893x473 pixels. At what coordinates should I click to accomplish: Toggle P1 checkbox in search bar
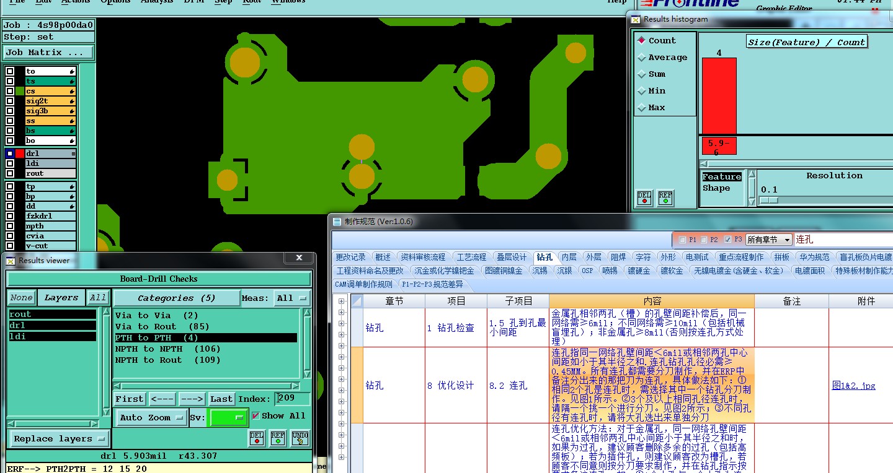tap(683, 240)
